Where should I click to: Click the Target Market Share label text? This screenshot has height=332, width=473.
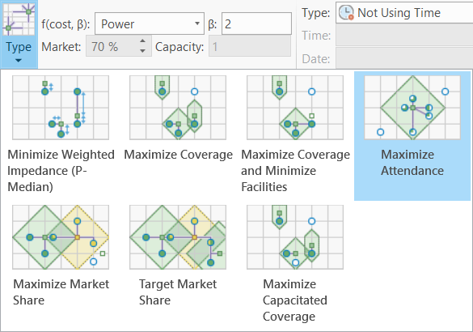point(178,292)
